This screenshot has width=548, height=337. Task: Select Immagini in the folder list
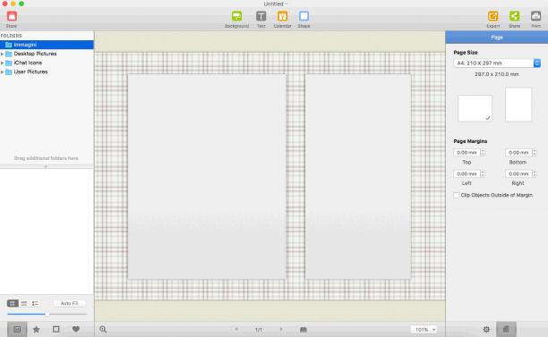tap(47, 45)
